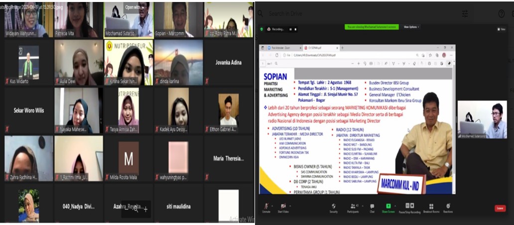Click the Search in Drive field
Viewport: 514px width, 225px height.
coord(349,13)
